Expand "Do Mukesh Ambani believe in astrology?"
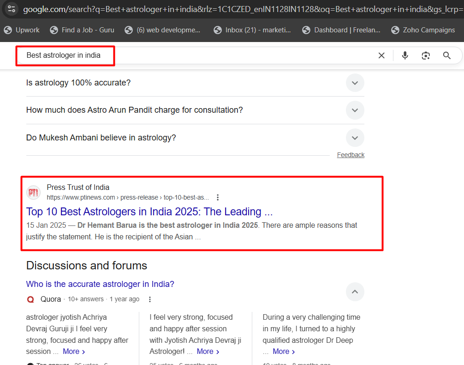This screenshot has width=464, height=365. point(355,138)
